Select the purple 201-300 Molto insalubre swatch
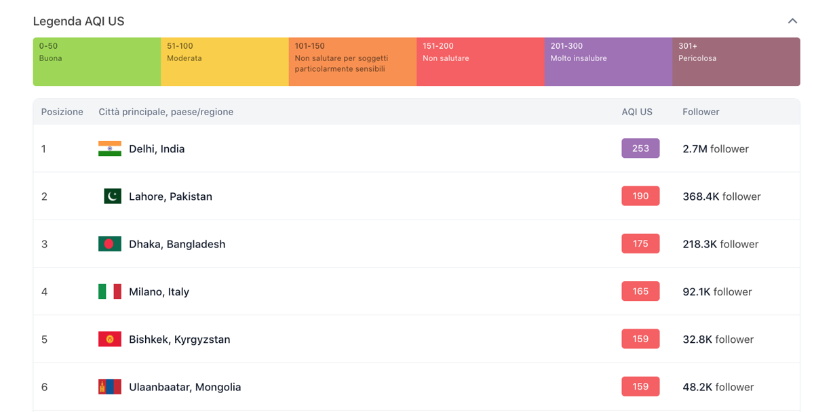Image resolution: width=814 pixels, height=412 pixels. [x=608, y=62]
